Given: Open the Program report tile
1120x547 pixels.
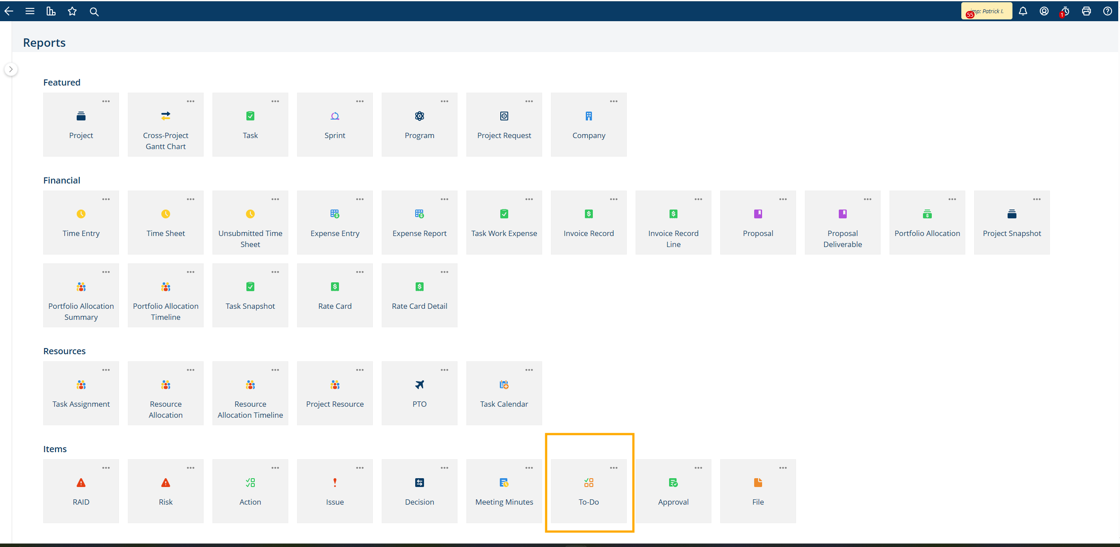Looking at the screenshot, I should 420,124.
